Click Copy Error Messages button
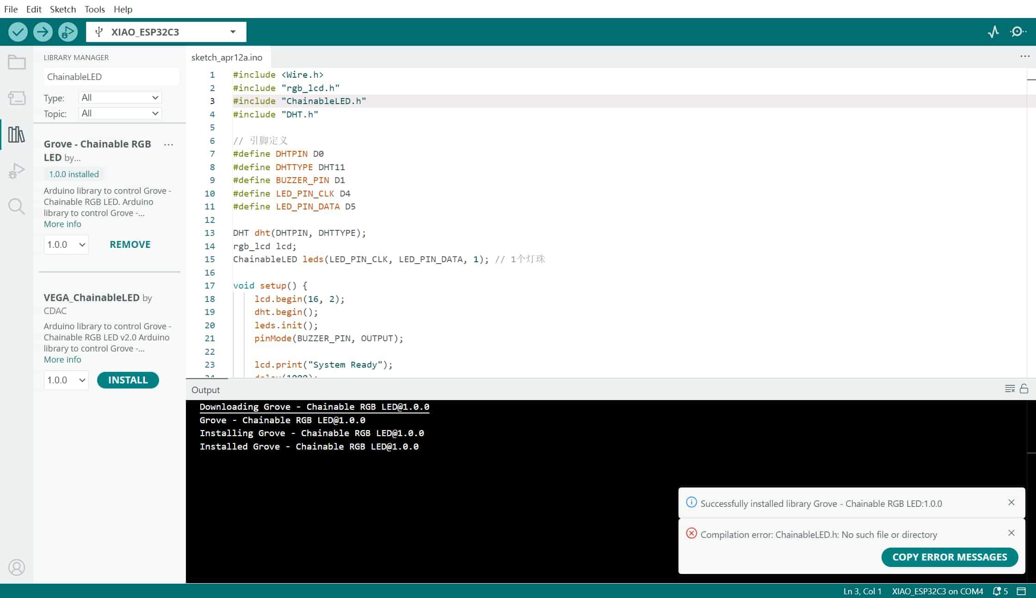 click(x=950, y=557)
